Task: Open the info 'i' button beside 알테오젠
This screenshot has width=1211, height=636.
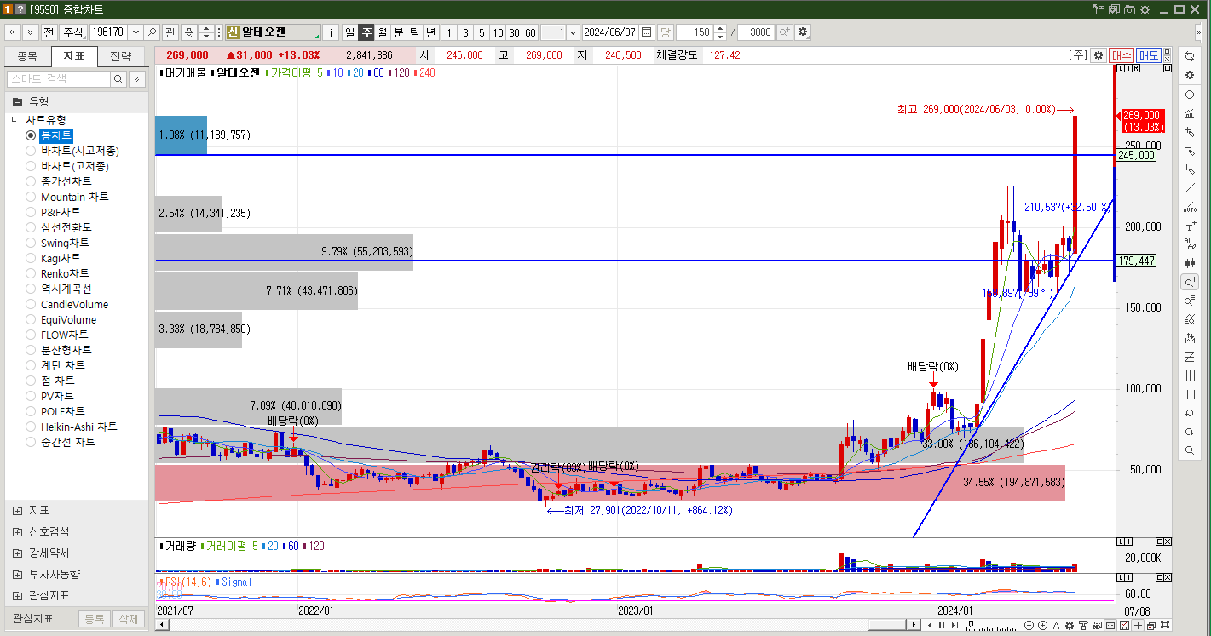Action: click(x=332, y=32)
